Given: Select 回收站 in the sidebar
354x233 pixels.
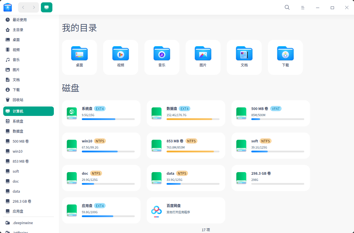Looking at the screenshot, I should pos(18,100).
